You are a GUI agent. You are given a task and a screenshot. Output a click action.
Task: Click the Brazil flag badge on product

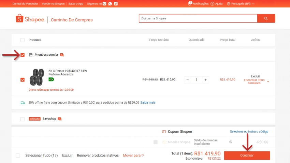coord(51,79)
